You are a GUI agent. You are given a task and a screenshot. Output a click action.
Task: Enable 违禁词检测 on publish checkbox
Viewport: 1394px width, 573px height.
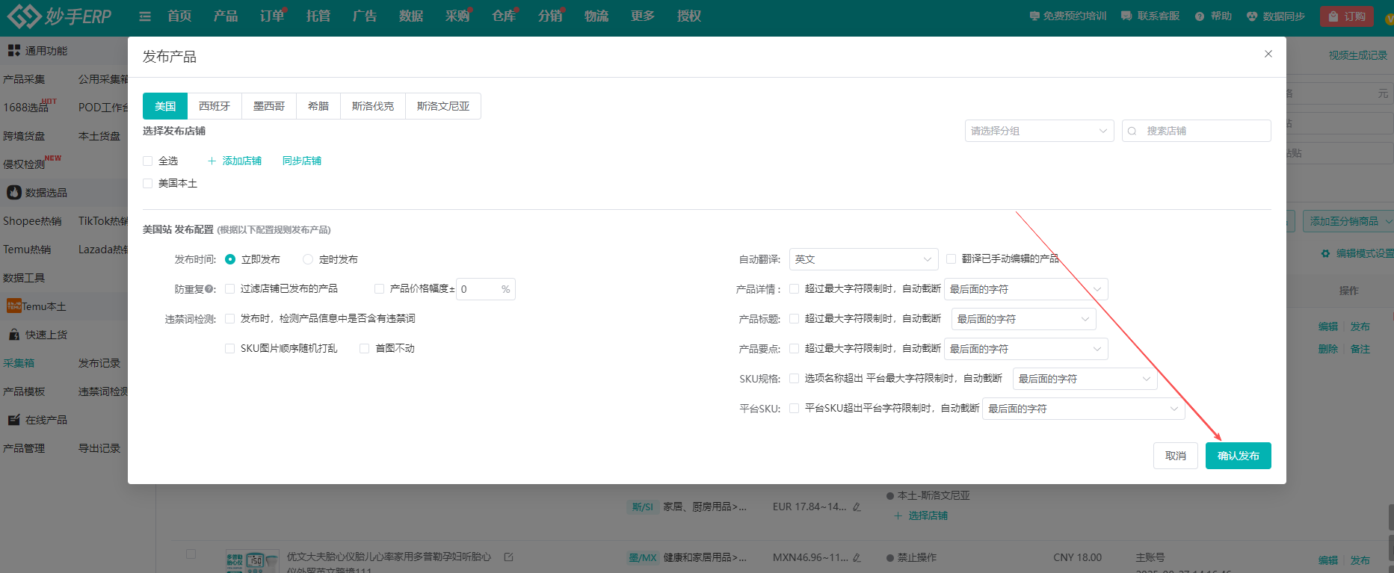[229, 318]
